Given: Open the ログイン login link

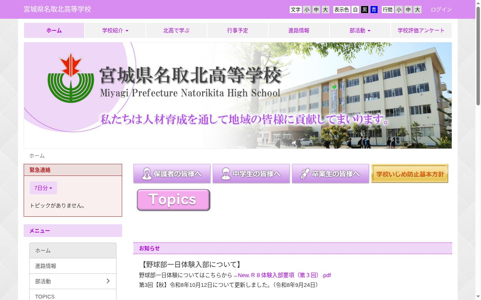Looking at the screenshot, I should [441, 9].
